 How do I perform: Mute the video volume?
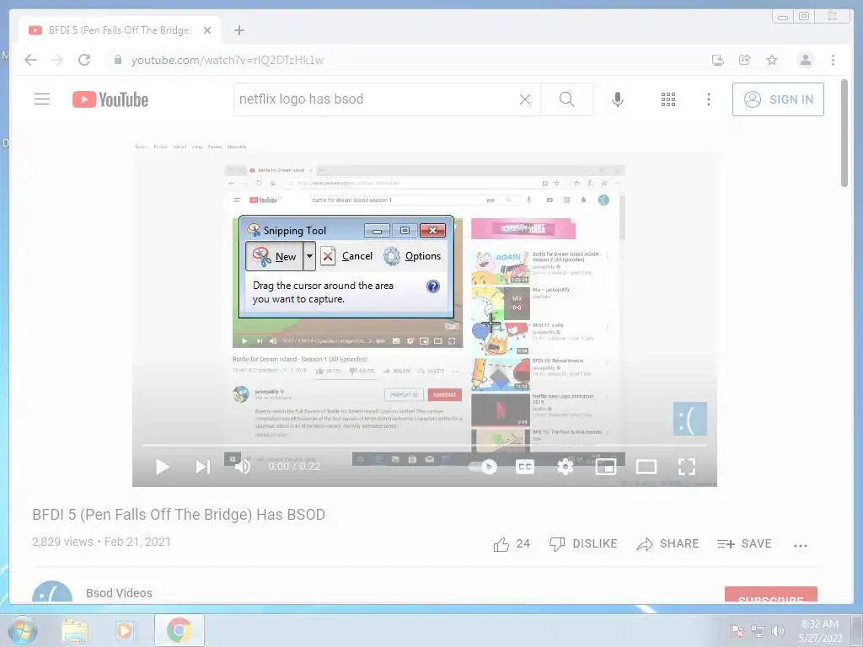click(243, 467)
